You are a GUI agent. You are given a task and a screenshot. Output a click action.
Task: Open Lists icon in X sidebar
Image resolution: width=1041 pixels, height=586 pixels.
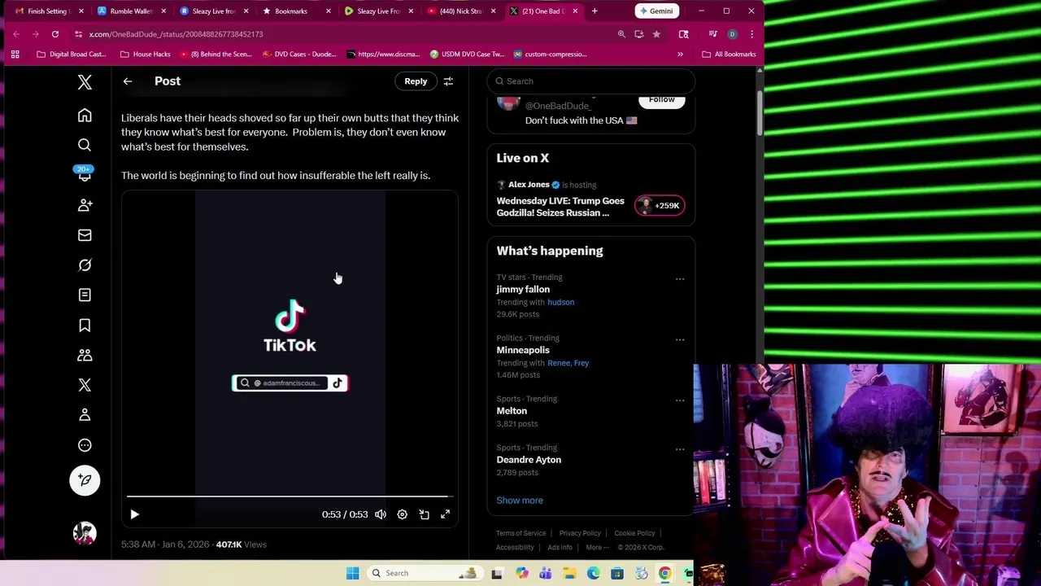click(x=85, y=295)
